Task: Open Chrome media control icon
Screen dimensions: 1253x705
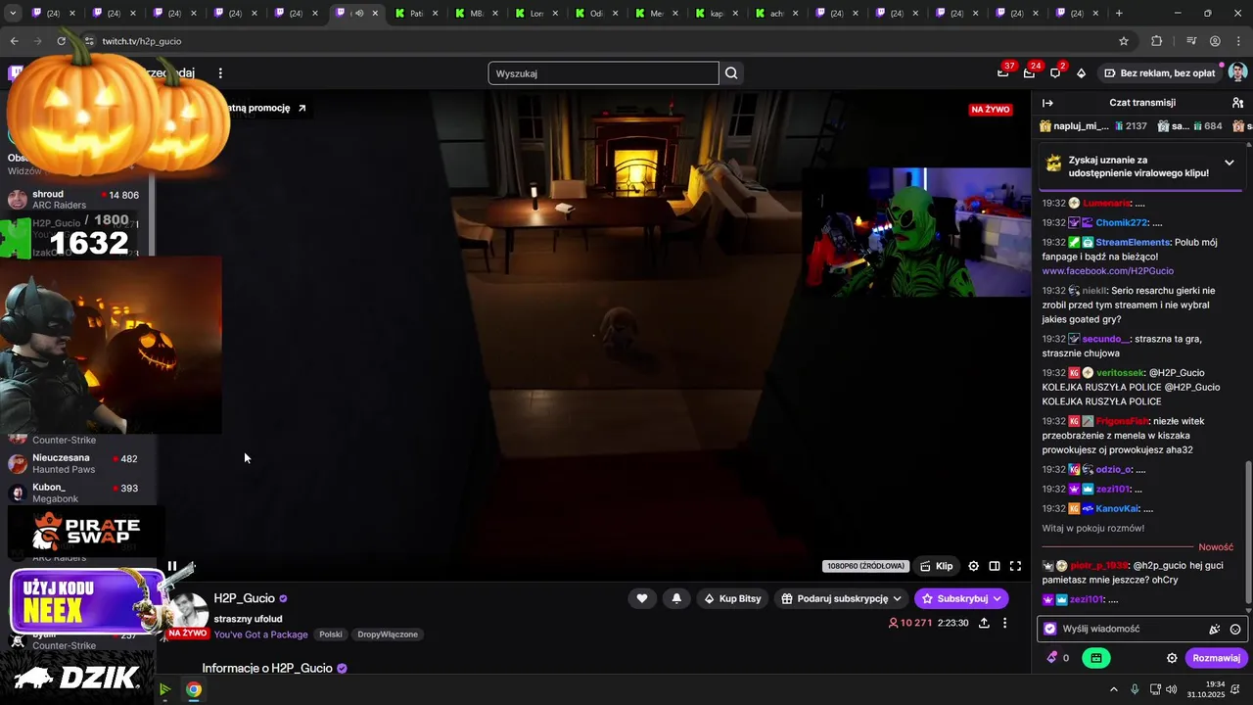Action: [x=1191, y=41]
